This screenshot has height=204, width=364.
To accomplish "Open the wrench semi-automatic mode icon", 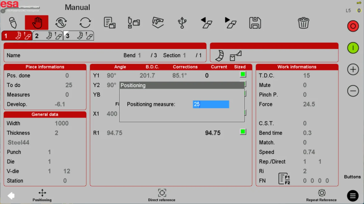I will pyautogui.click(x=61, y=23).
